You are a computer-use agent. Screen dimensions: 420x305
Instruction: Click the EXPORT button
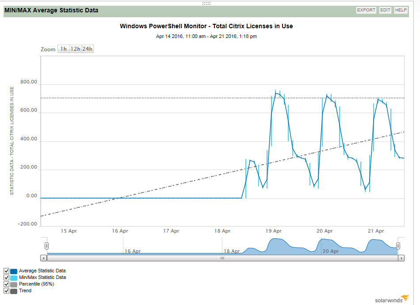pyautogui.click(x=366, y=10)
